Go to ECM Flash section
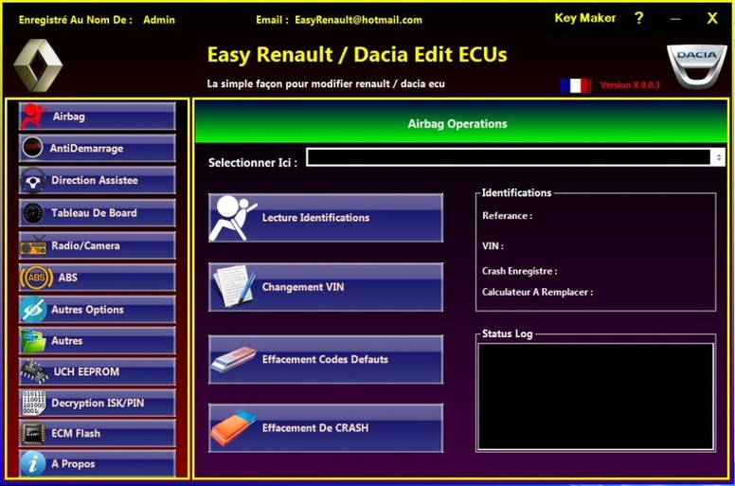This screenshot has height=486, width=735. tap(97, 434)
